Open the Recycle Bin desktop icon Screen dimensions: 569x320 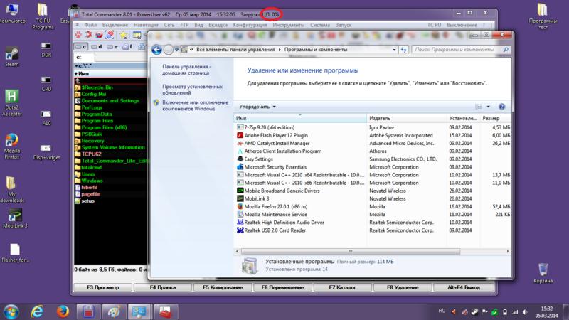[x=543, y=273]
